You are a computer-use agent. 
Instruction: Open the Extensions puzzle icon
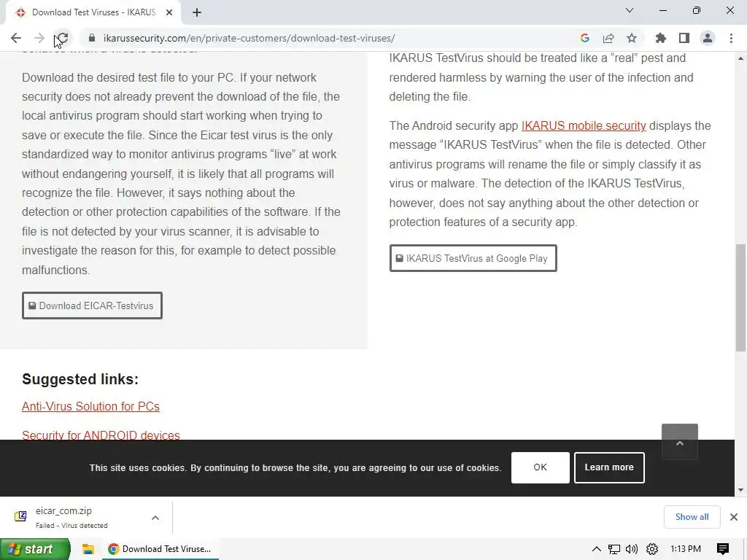(x=661, y=38)
